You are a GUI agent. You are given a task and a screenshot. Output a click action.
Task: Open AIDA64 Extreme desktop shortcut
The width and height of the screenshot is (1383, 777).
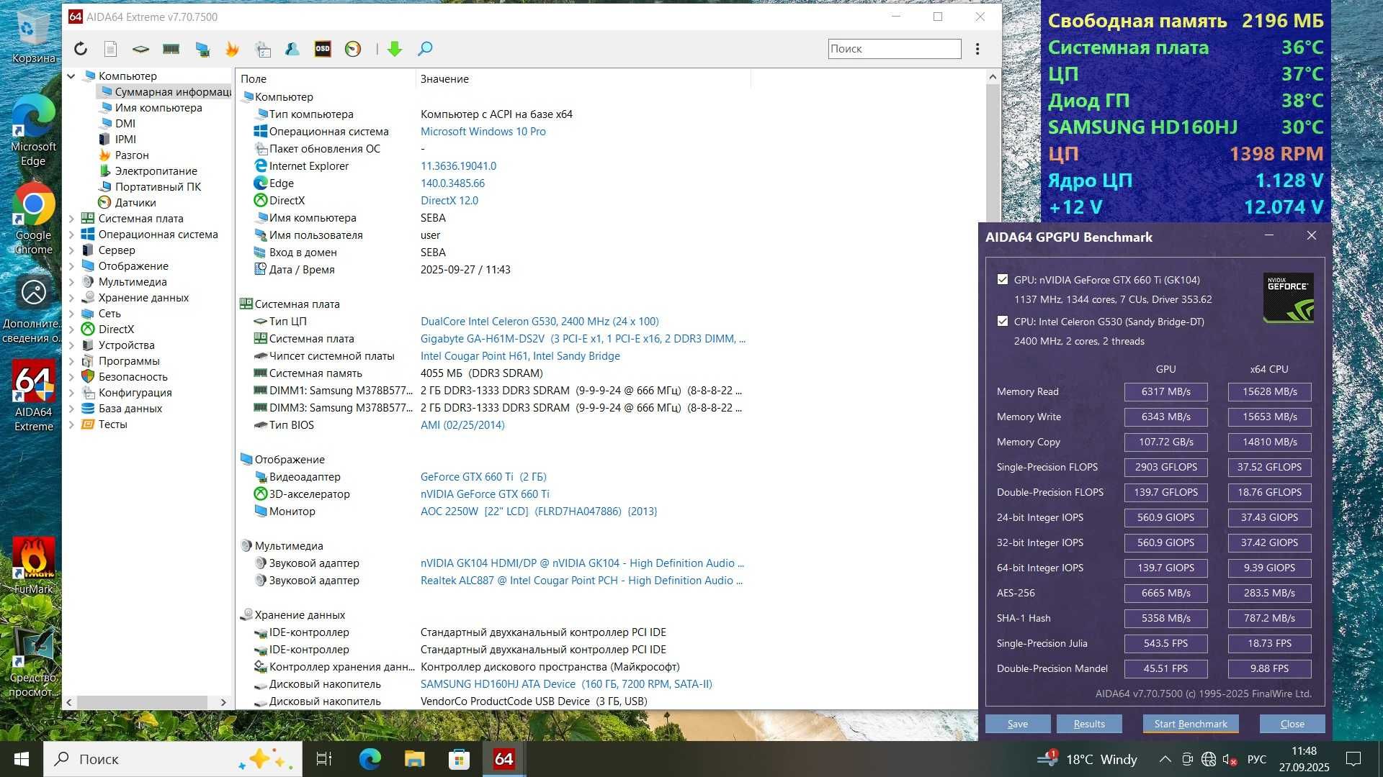point(33,396)
